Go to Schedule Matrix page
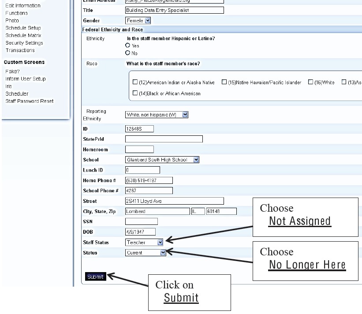 point(23,35)
